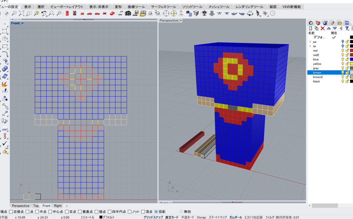Viewport: 353px width, 219px height.
Task: Toggle Osnap in status bar
Action: click(x=201, y=217)
